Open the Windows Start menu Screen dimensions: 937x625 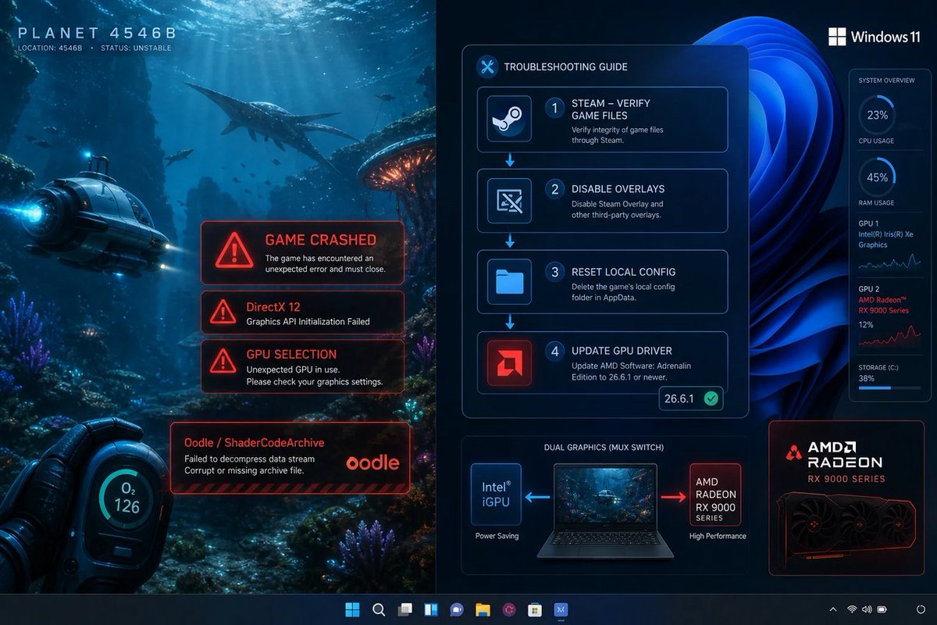[x=353, y=609]
